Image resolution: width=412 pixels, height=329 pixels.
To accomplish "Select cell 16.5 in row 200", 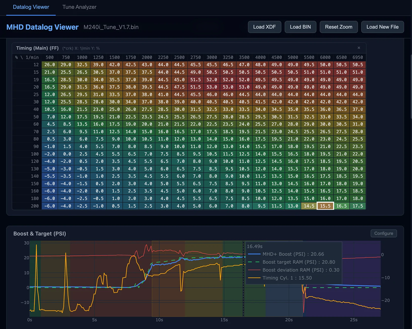I will pos(341,206).
